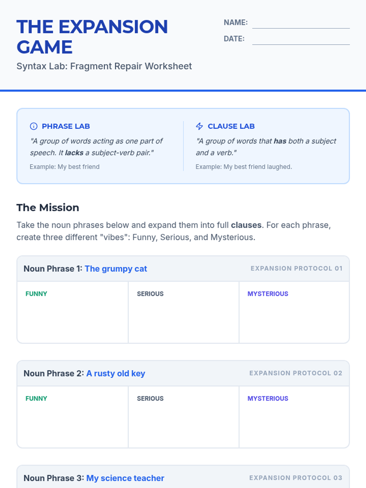Image resolution: width=366 pixels, height=488 pixels.
Task: Click the Expansion Protocol 03 label
Action: coord(296,478)
